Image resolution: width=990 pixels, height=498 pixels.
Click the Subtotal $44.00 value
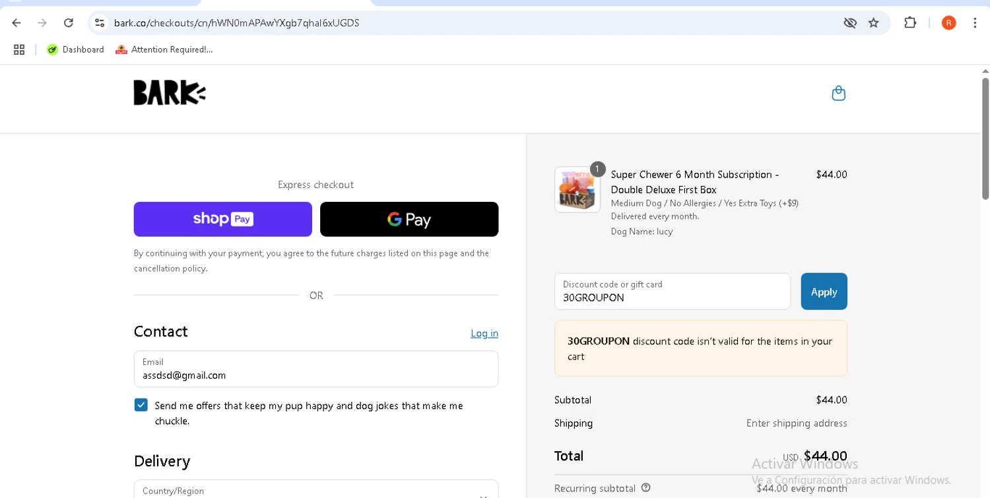tap(832, 400)
